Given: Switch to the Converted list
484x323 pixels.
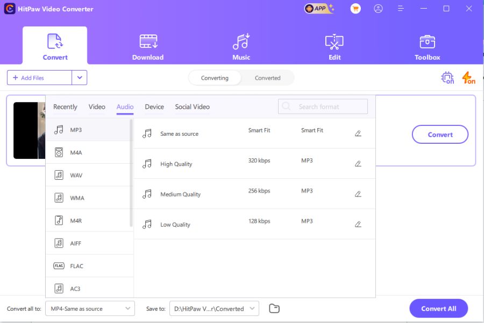Looking at the screenshot, I should (x=267, y=78).
